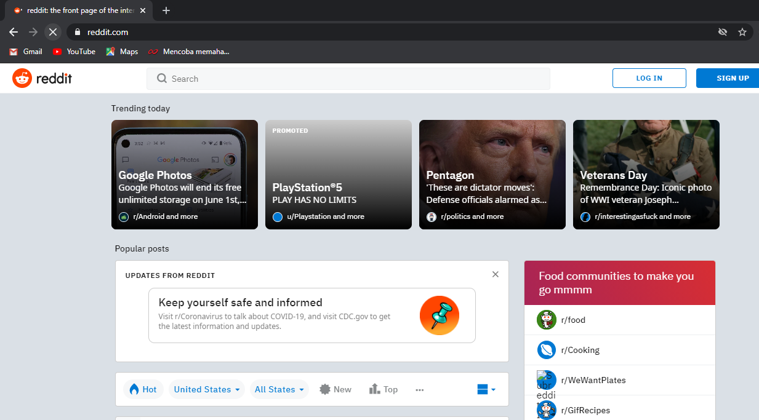This screenshot has height=420, width=759.
Task: Select the Top sort tab
Action: [384, 389]
